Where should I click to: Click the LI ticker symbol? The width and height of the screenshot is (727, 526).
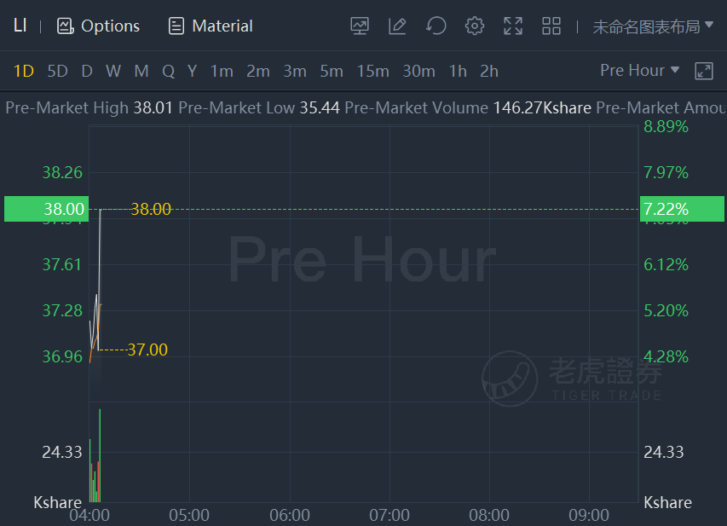tap(20, 26)
